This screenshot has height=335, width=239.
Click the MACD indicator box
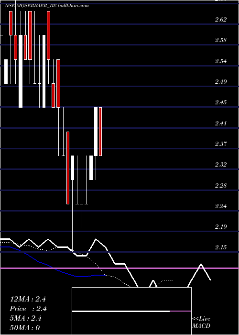click(x=131, y=311)
